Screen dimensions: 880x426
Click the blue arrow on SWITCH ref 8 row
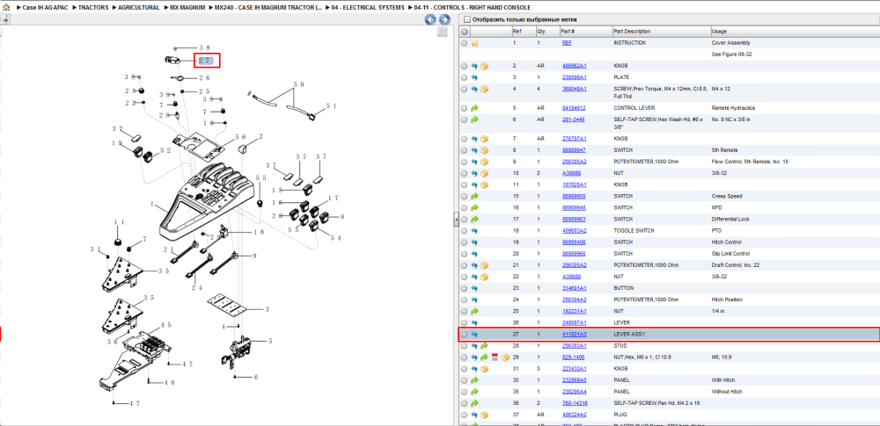[474, 150]
